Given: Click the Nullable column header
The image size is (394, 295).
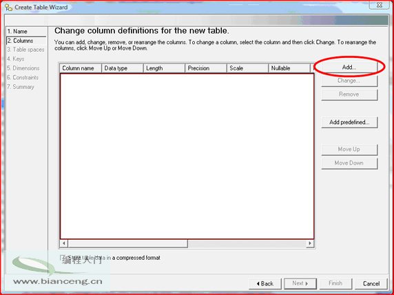Looking at the screenshot, I should (289, 68).
